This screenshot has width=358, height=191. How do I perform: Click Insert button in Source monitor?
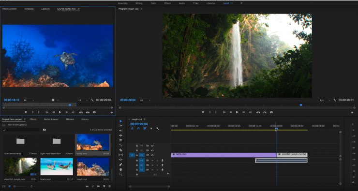[81, 112]
